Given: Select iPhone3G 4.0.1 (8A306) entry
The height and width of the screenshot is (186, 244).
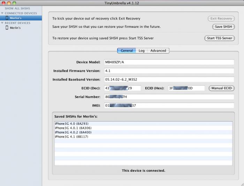Looking at the screenshot, I should 73,128.
